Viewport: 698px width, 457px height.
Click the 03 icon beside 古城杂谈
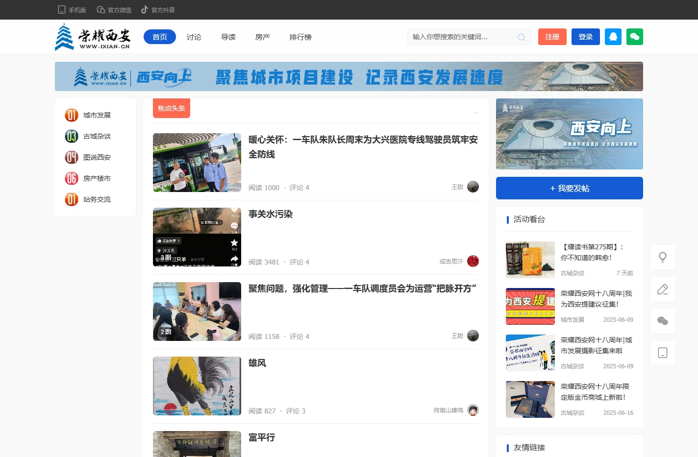(72, 136)
